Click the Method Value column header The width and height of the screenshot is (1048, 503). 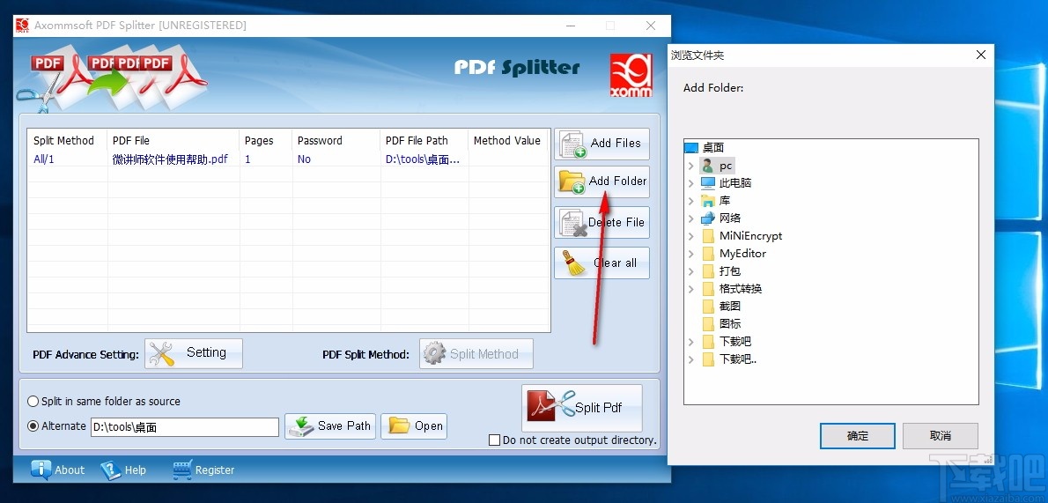coord(508,140)
